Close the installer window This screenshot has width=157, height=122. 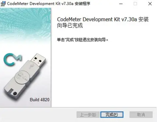[150, 4]
